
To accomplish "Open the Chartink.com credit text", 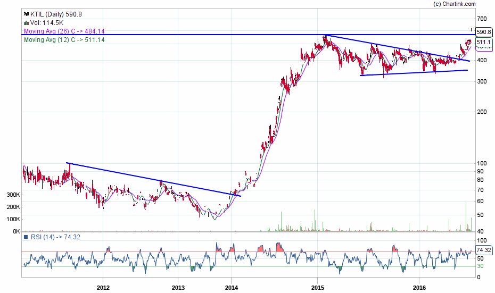I will [454, 4].
